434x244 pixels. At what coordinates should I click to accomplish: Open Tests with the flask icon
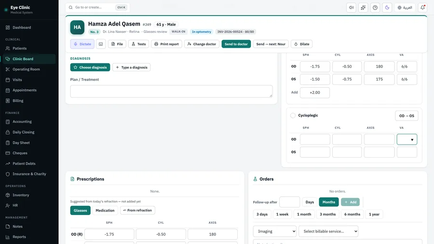139,44
